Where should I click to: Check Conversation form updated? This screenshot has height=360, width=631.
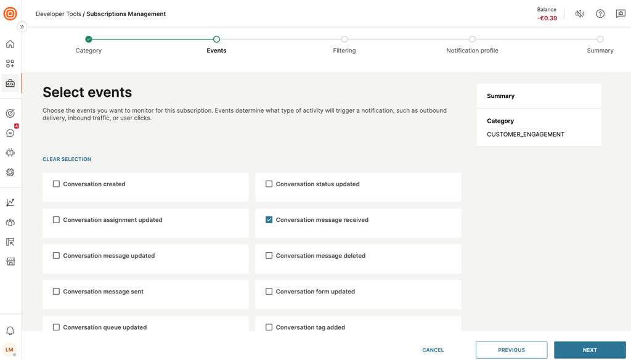click(x=269, y=292)
